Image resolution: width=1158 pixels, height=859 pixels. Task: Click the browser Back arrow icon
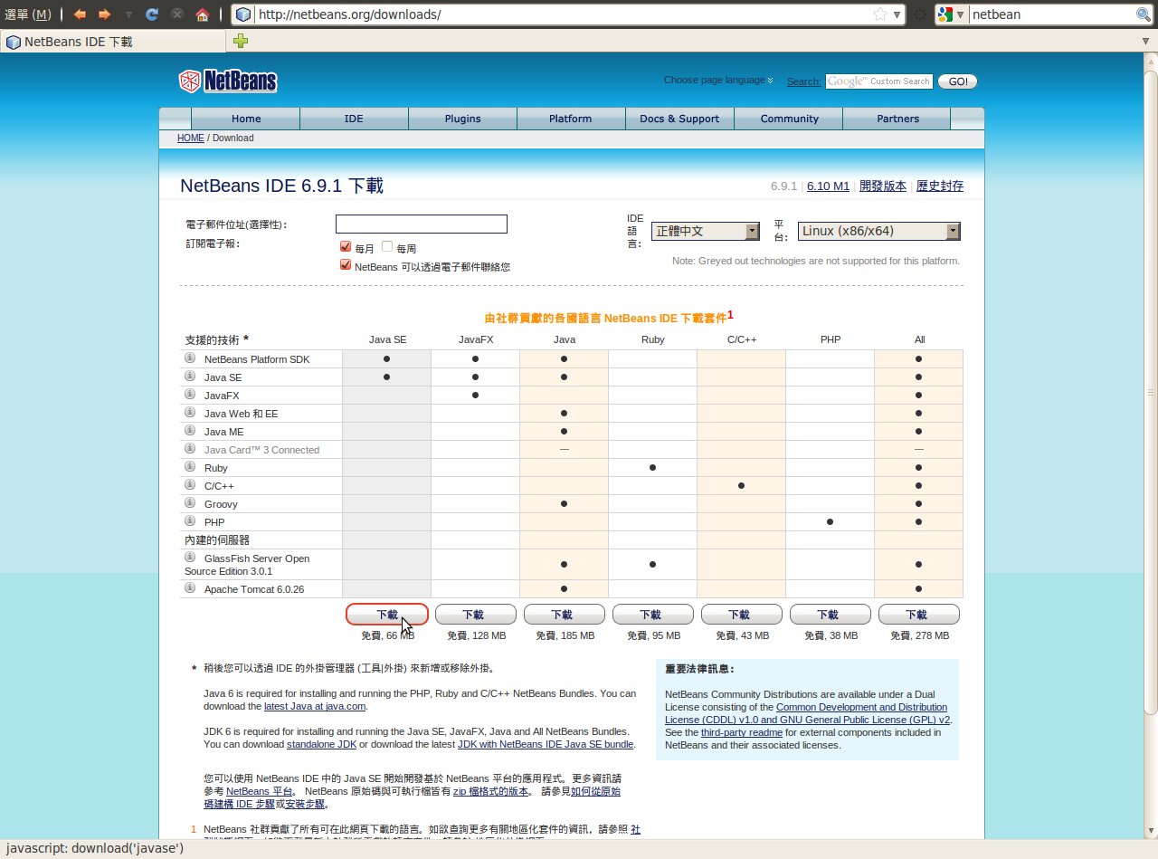(80, 14)
